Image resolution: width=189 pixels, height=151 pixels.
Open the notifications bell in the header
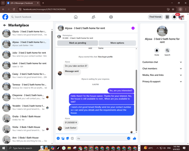coord(174,17)
